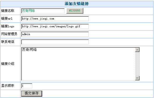Screen dimensions: 154x98
Task: Click the 网站管理员 label
Action: pyautogui.click(x=9, y=34)
